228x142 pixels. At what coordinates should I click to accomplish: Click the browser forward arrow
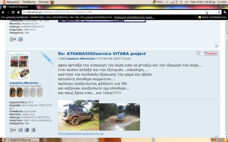click(8, 12)
